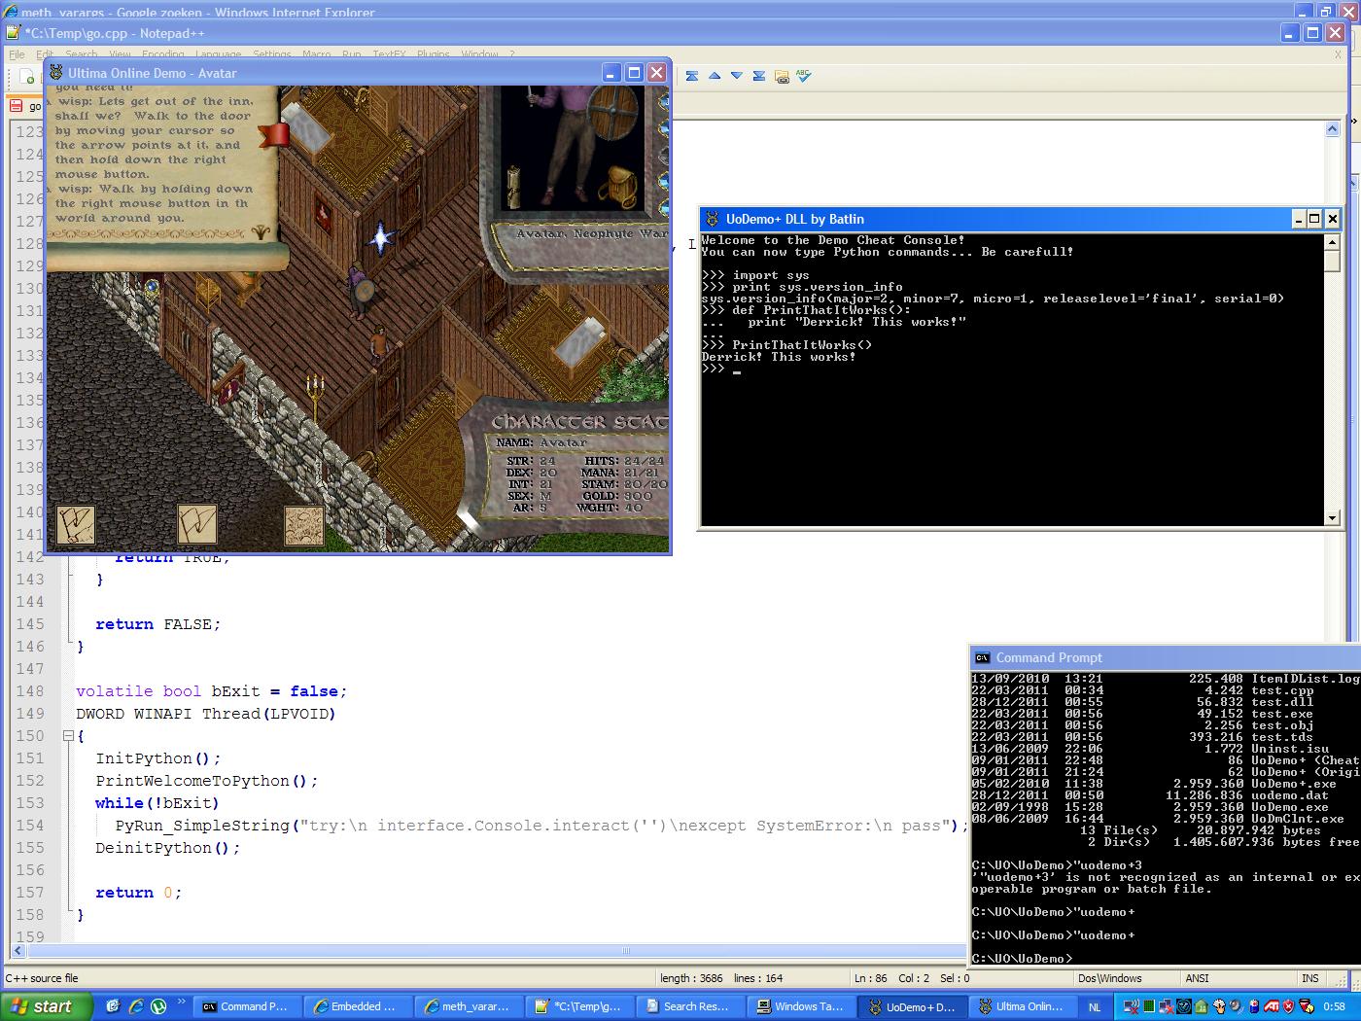Click the third map-like icon in the game window
The height and width of the screenshot is (1021, 1361).
pyautogui.click(x=303, y=525)
